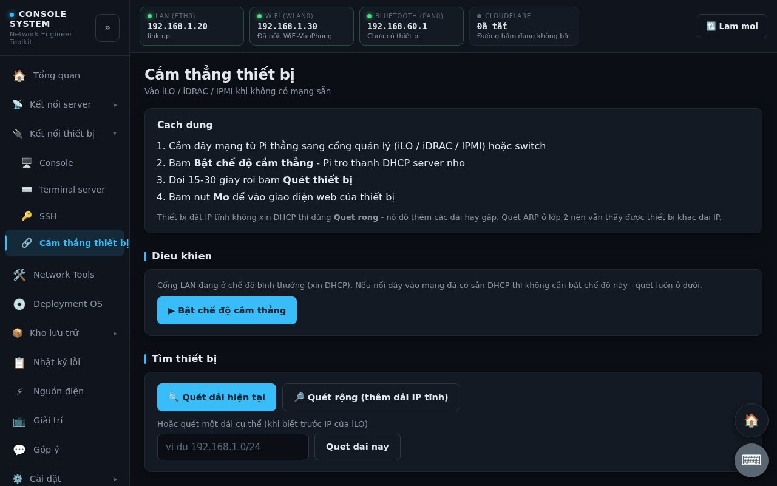Open the Terminal server menu item
Viewport: 777px width, 486px height.
(x=64, y=190)
